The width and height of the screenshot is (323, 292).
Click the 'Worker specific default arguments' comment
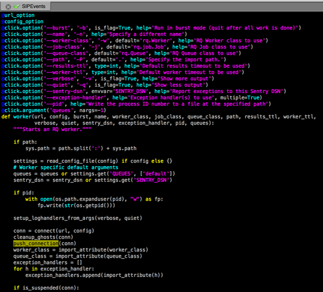66,167
